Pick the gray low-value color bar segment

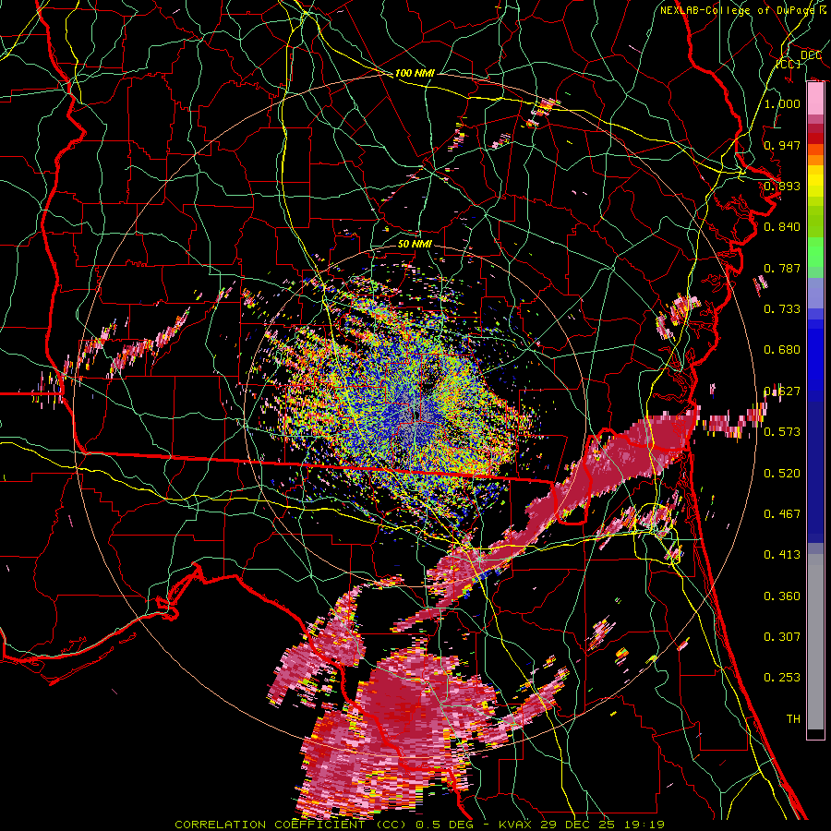[815, 642]
